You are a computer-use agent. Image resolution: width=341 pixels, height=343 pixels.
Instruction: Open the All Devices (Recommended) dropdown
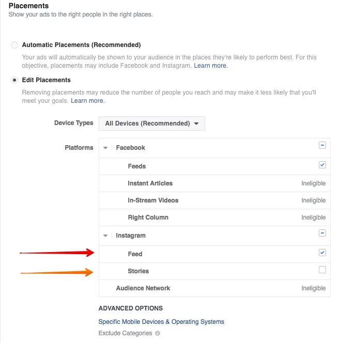pos(152,123)
